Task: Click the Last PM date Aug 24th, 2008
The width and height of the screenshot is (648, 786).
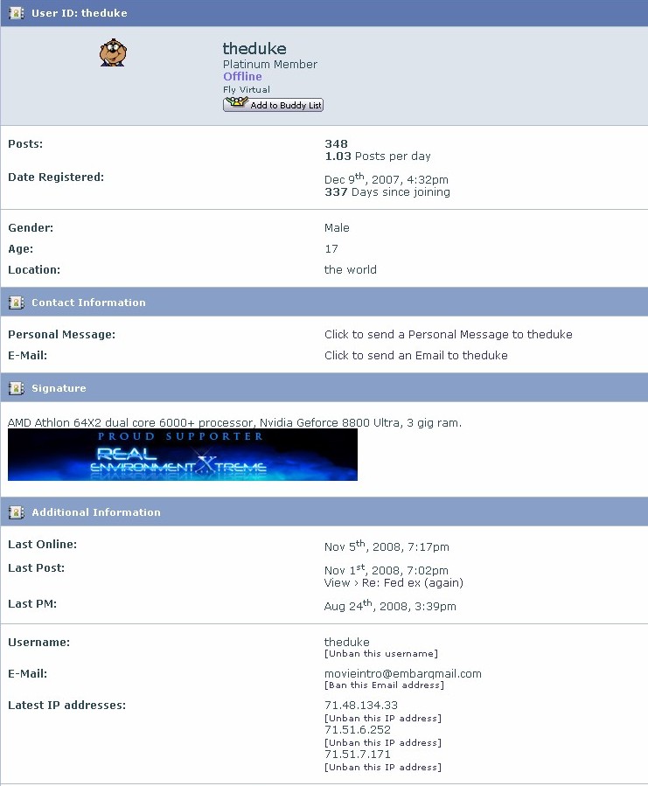Action: (390, 606)
